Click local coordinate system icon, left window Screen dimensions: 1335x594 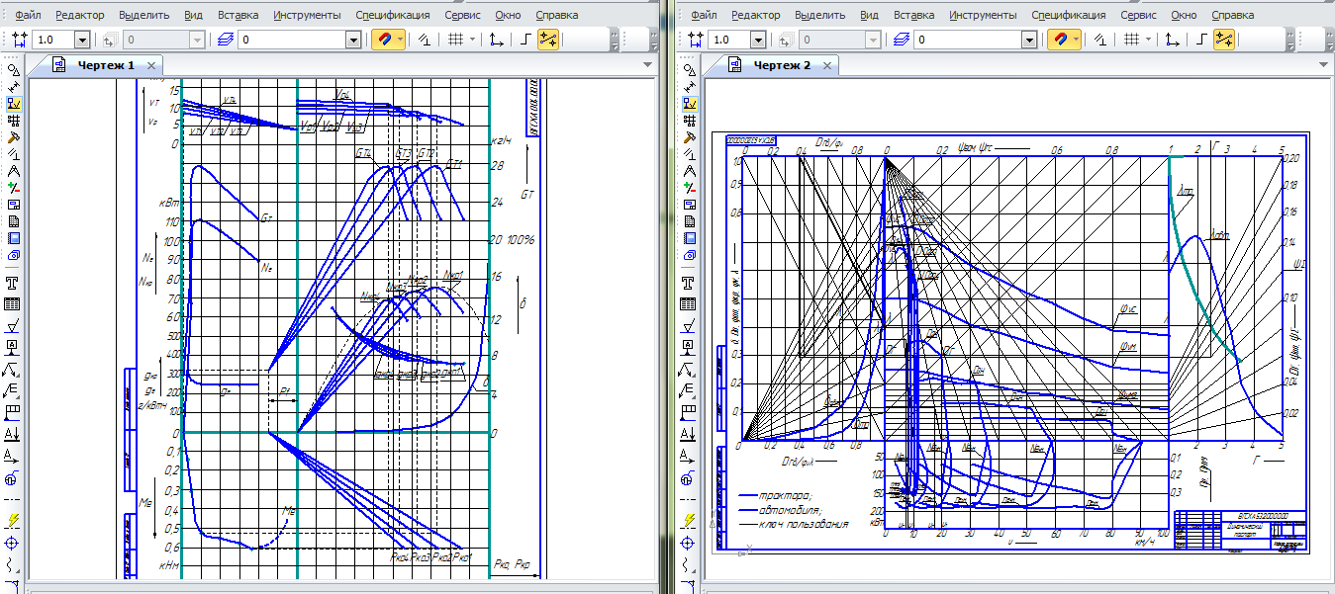[496, 40]
